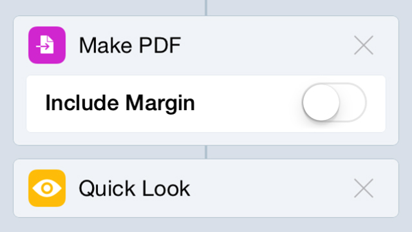The width and height of the screenshot is (412, 232).
Task: Click the yellow Quick Look eye icon
Action: [x=47, y=188]
